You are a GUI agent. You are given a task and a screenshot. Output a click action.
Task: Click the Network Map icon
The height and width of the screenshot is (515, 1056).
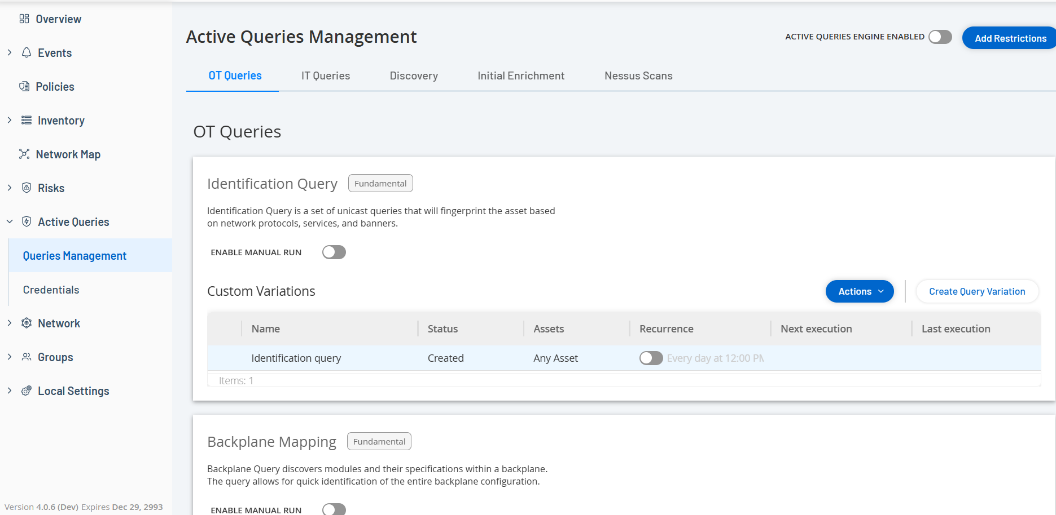tap(24, 154)
